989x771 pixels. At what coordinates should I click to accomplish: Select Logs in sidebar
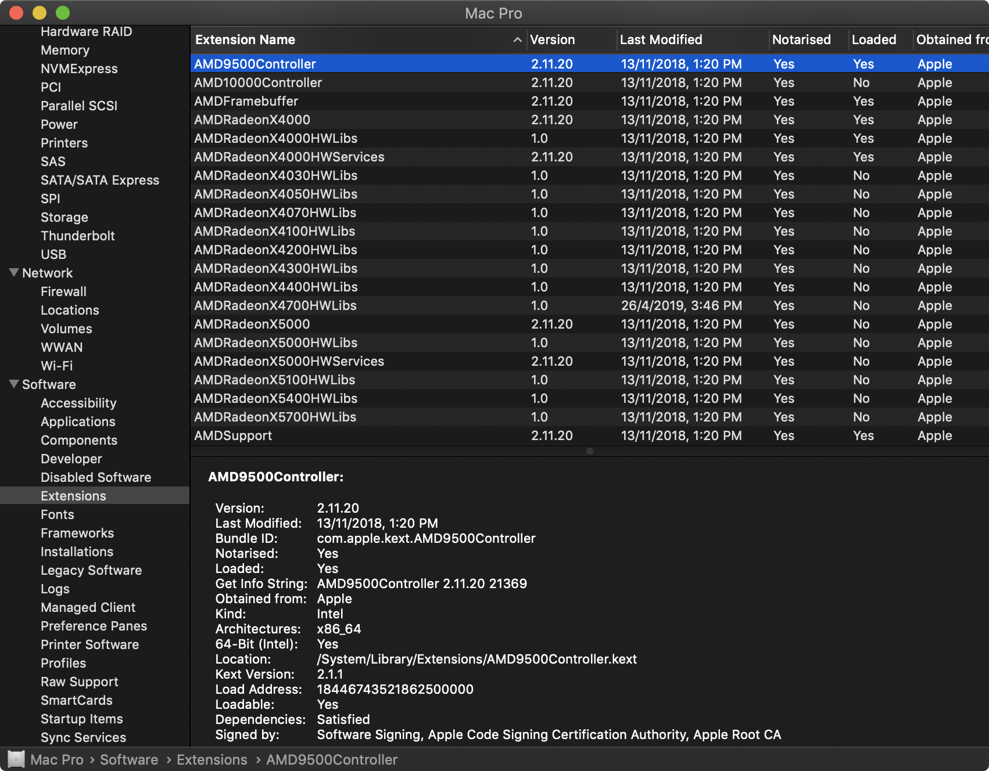pos(55,589)
